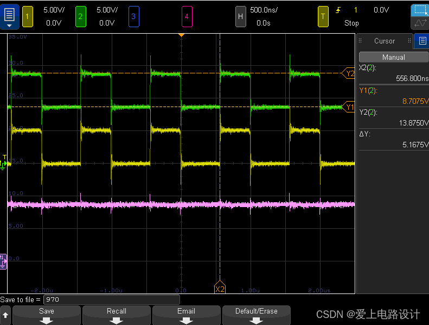Click channel 2 5.00V/ scale value
Viewport: 429px width, 325px height.
click(107, 10)
